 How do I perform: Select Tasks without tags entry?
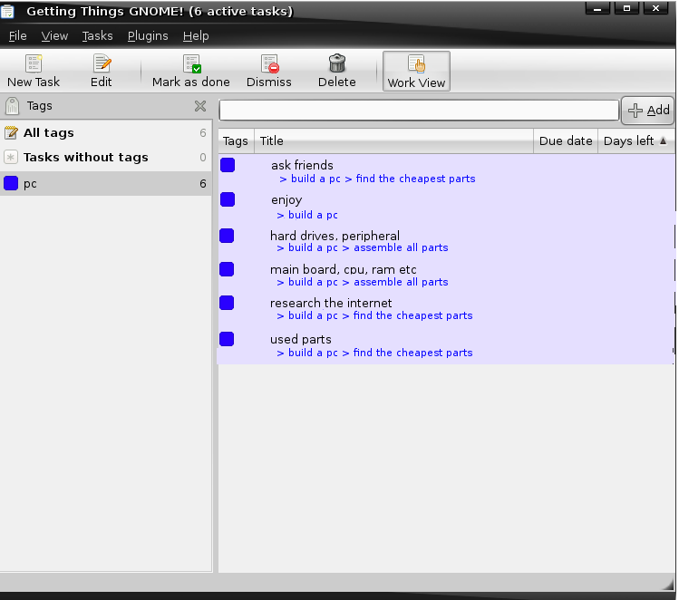click(85, 158)
